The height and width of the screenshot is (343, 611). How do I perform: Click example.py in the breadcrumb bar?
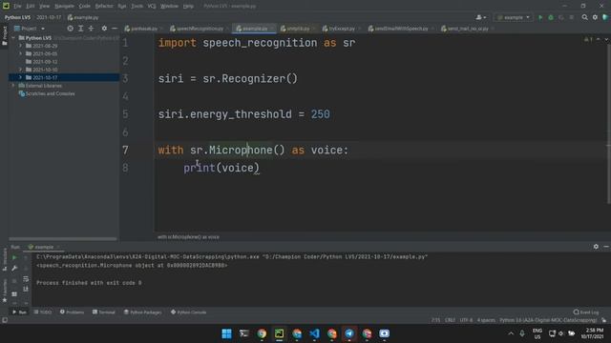[83, 17]
